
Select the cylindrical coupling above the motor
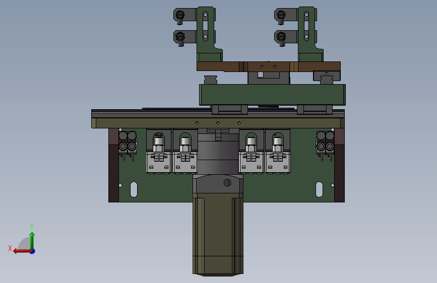(218, 154)
